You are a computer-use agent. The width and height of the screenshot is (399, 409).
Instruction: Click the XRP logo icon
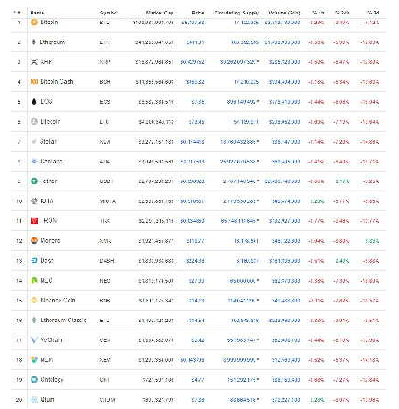[x=34, y=61]
